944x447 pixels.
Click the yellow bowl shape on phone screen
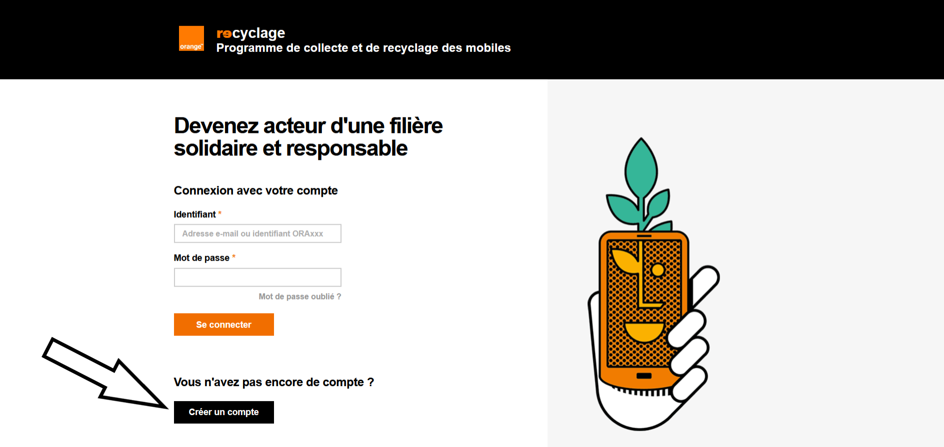644,332
